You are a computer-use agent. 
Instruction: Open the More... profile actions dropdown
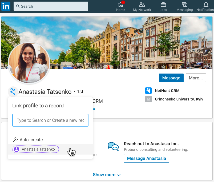pyautogui.click(x=196, y=78)
